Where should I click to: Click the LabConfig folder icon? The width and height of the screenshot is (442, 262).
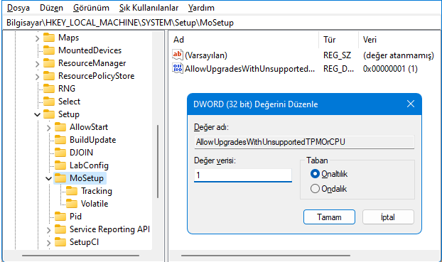(60, 165)
